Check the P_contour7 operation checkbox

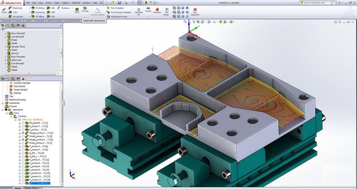click(23, 126)
